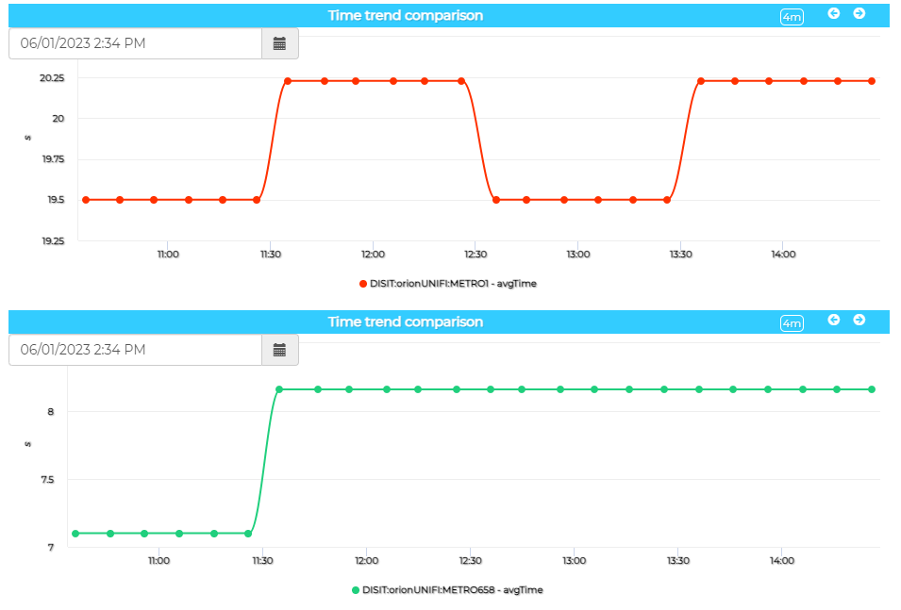Click the next arrow in the METRO1 chart header
The image size is (901, 610).
click(x=859, y=13)
